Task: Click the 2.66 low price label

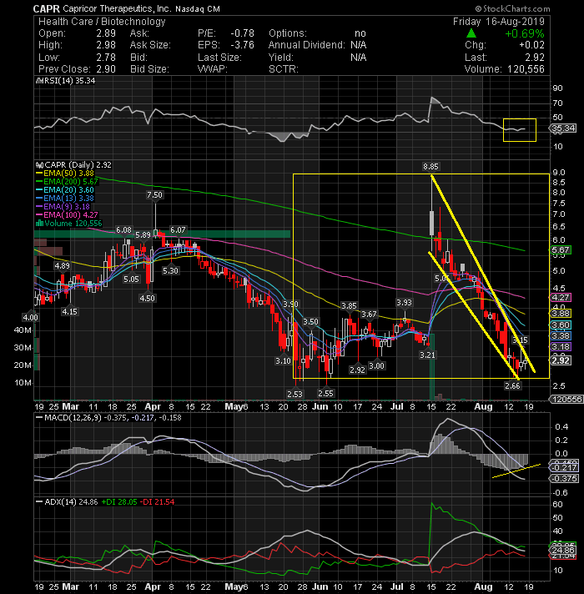Action: click(x=512, y=385)
